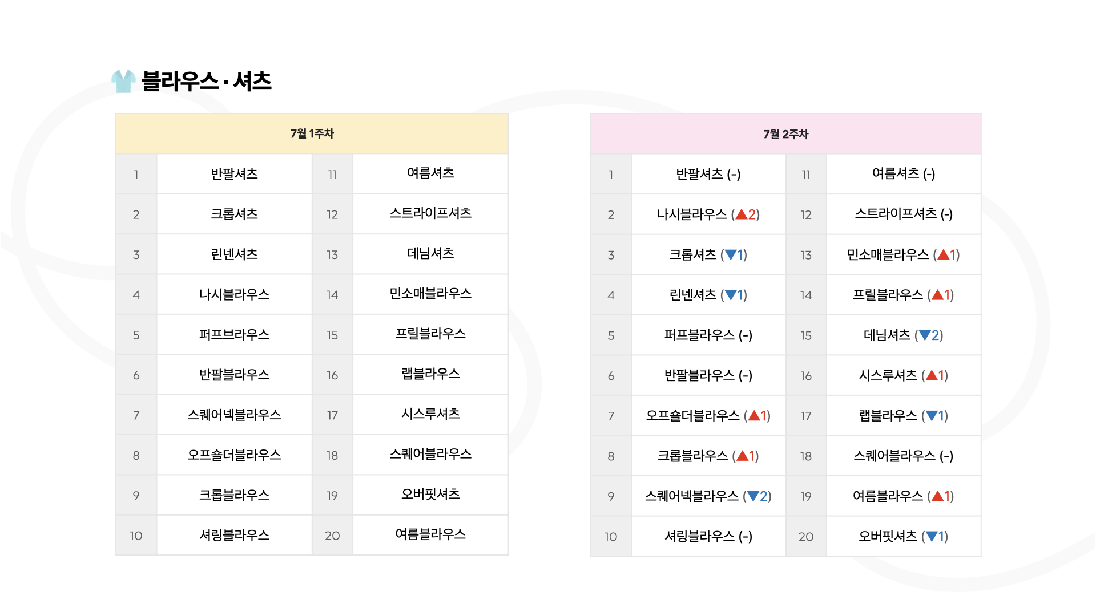Click 반팔셔츠 (-) in the 7월 2주차 table

click(x=708, y=174)
